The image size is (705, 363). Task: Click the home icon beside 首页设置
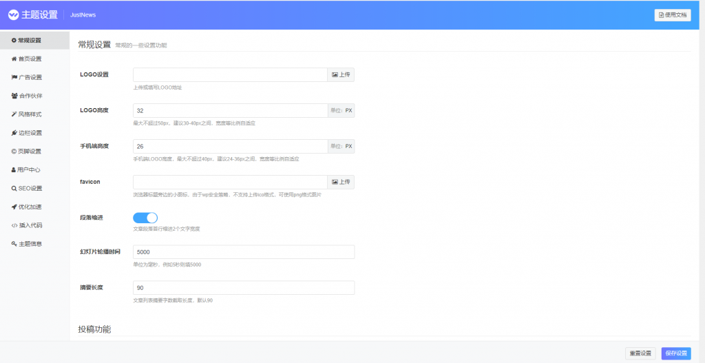pyautogui.click(x=14, y=59)
